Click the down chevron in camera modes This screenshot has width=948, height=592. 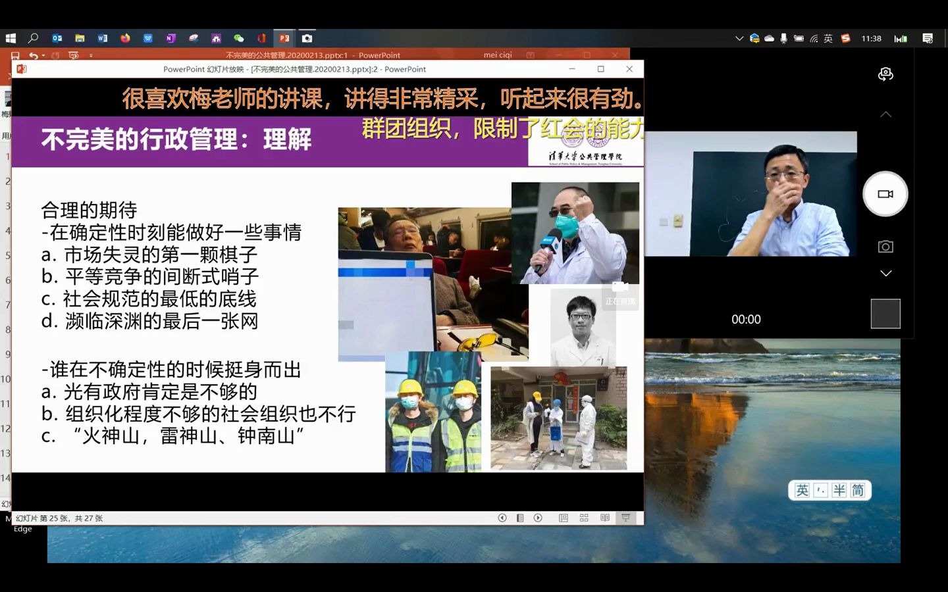click(x=886, y=273)
